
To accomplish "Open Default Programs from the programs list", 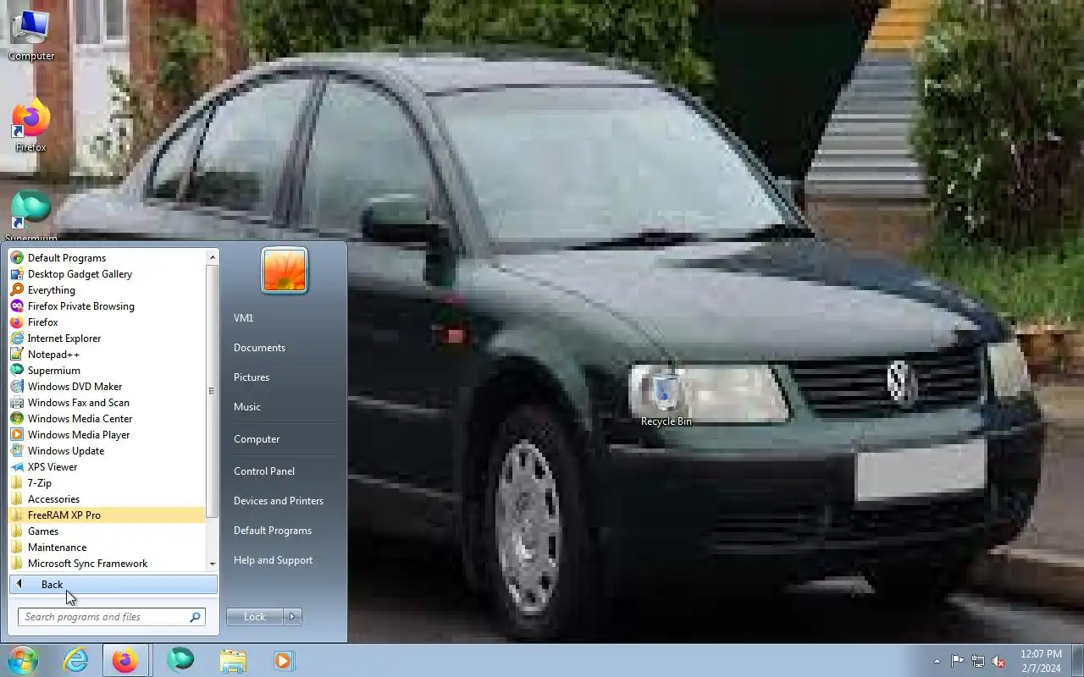I will coord(107,258).
